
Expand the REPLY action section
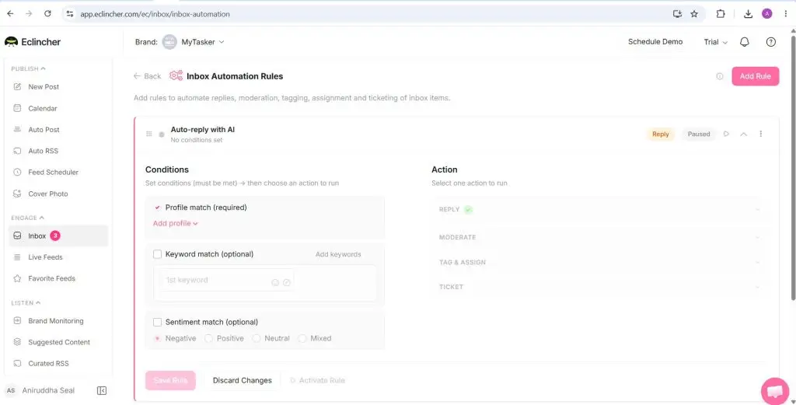pos(599,210)
